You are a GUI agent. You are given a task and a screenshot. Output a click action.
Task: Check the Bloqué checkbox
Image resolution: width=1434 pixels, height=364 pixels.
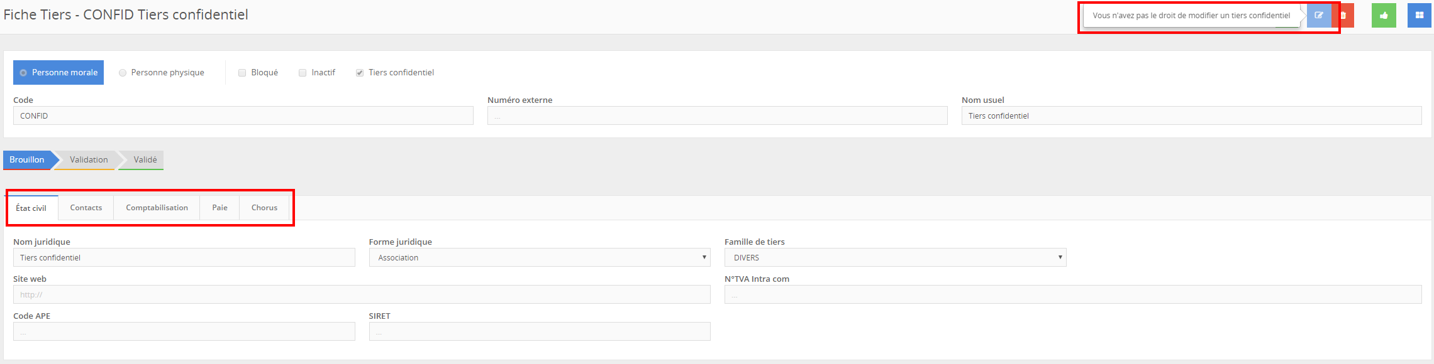pos(242,73)
